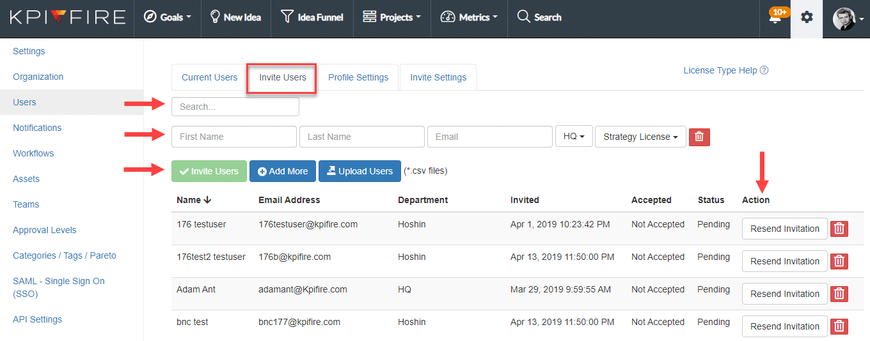The height and width of the screenshot is (341, 870).
Task: Sort the table by Name column header
Action: [x=194, y=200]
